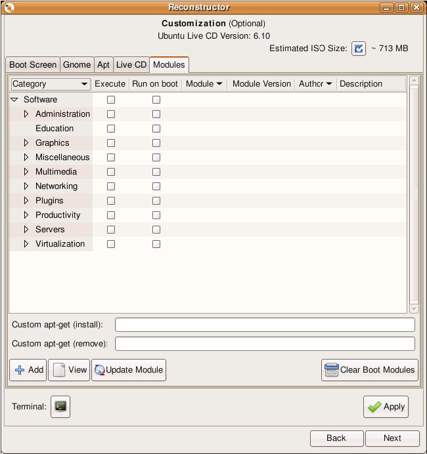This screenshot has height=454, width=427.
Task: Sort by the Category column header
Action: 51,84
